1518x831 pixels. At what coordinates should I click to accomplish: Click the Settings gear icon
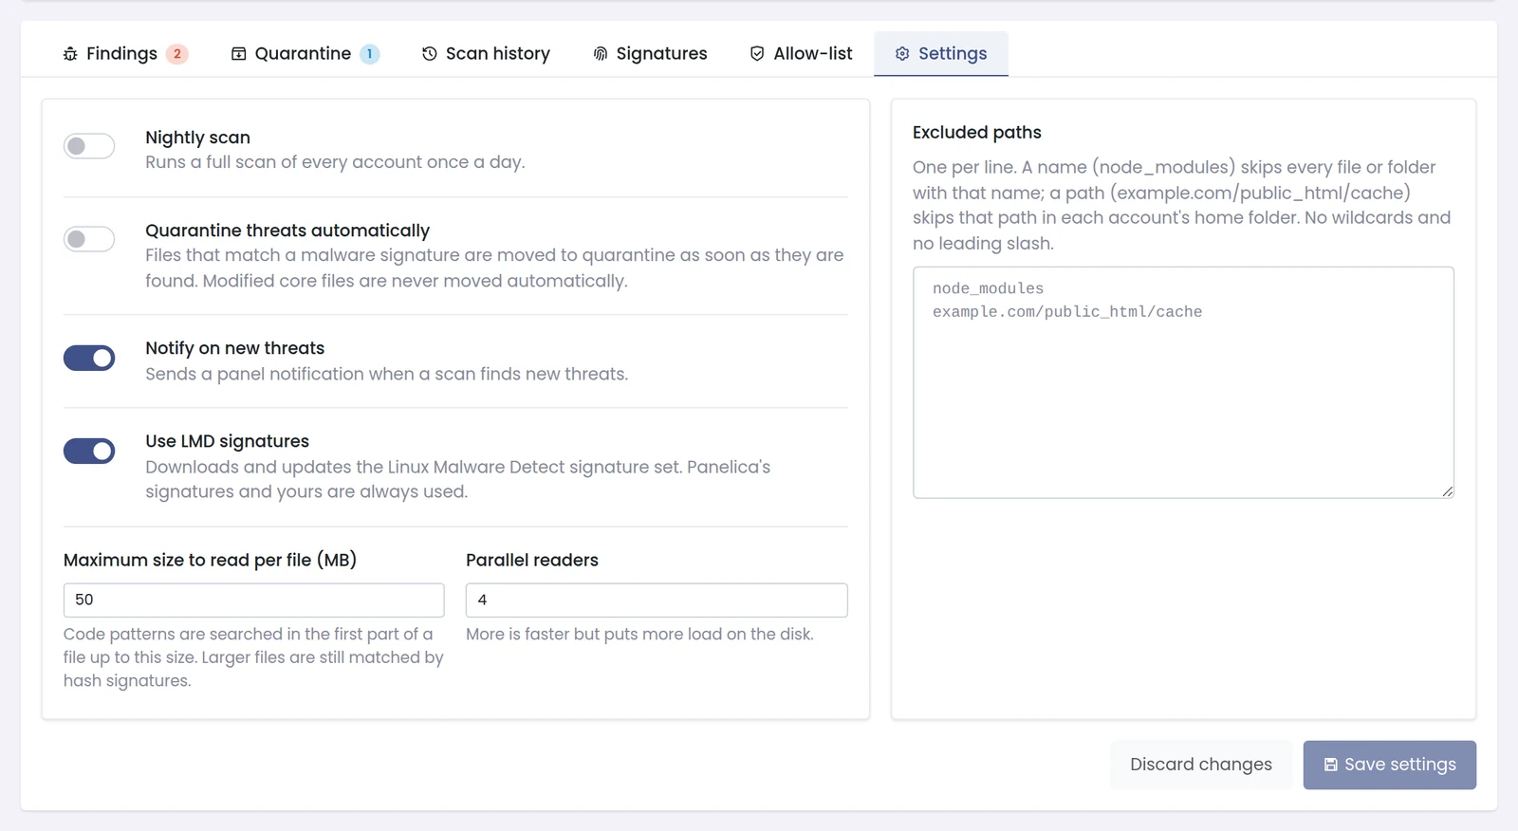tap(902, 54)
